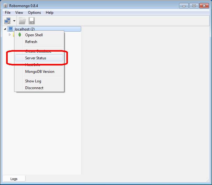Screen dimensions: 212x185
Task: Collapse the localhost (2) tree node
Action: point(5,29)
